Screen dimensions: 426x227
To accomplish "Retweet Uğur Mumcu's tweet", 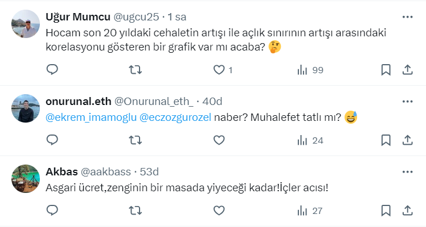I will pyautogui.click(x=135, y=70).
